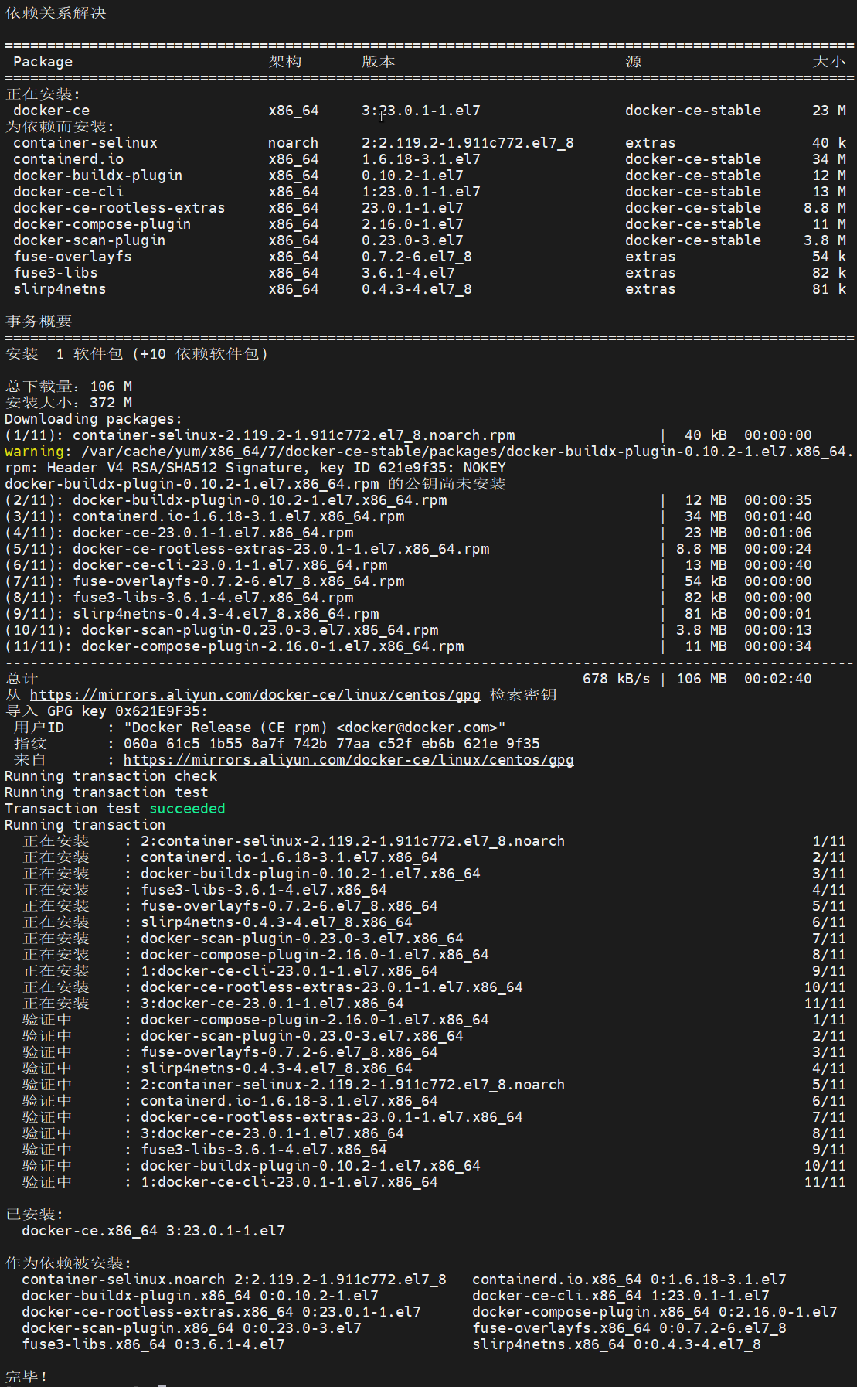Select the 架构 column header
Screen dimensions: 857x1387
pos(285,62)
